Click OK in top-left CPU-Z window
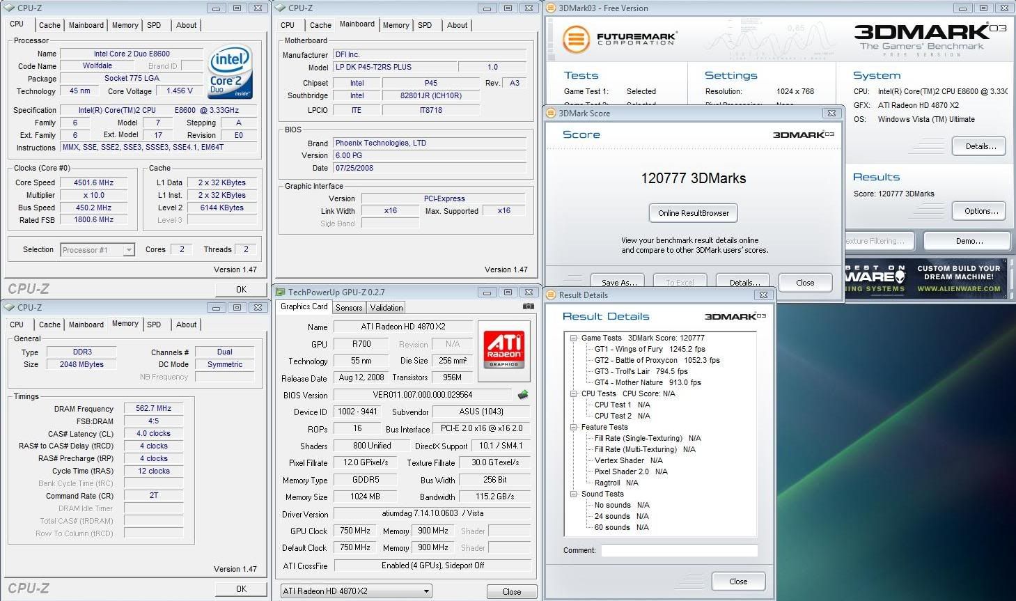 pos(241,290)
